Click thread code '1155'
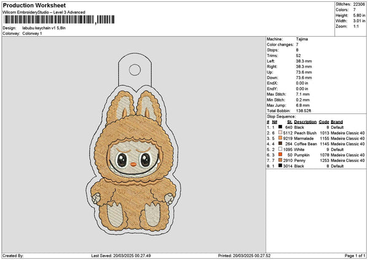The height and width of the screenshot is (260, 368). click(324, 139)
